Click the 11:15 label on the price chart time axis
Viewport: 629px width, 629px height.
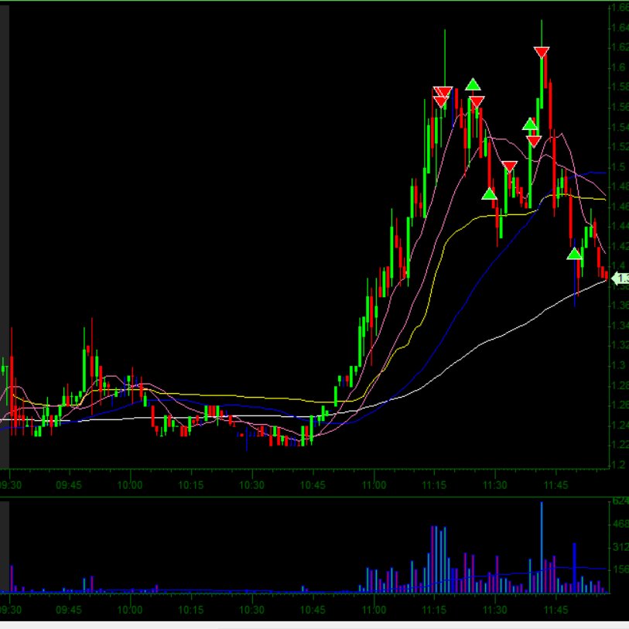click(434, 485)
